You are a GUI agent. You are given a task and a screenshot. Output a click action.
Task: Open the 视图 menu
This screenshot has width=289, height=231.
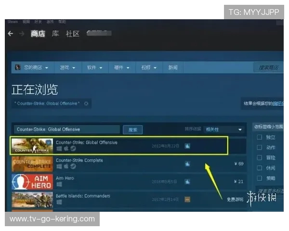coord(26,22)
